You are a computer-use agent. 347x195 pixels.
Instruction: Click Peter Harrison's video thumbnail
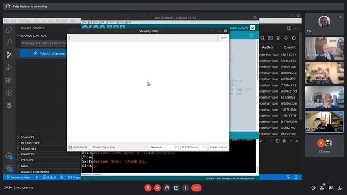(324, 121)
